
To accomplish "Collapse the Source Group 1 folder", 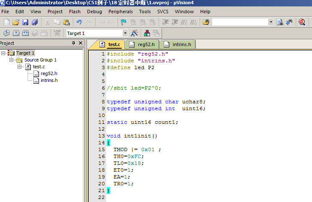I will point(11,60).
